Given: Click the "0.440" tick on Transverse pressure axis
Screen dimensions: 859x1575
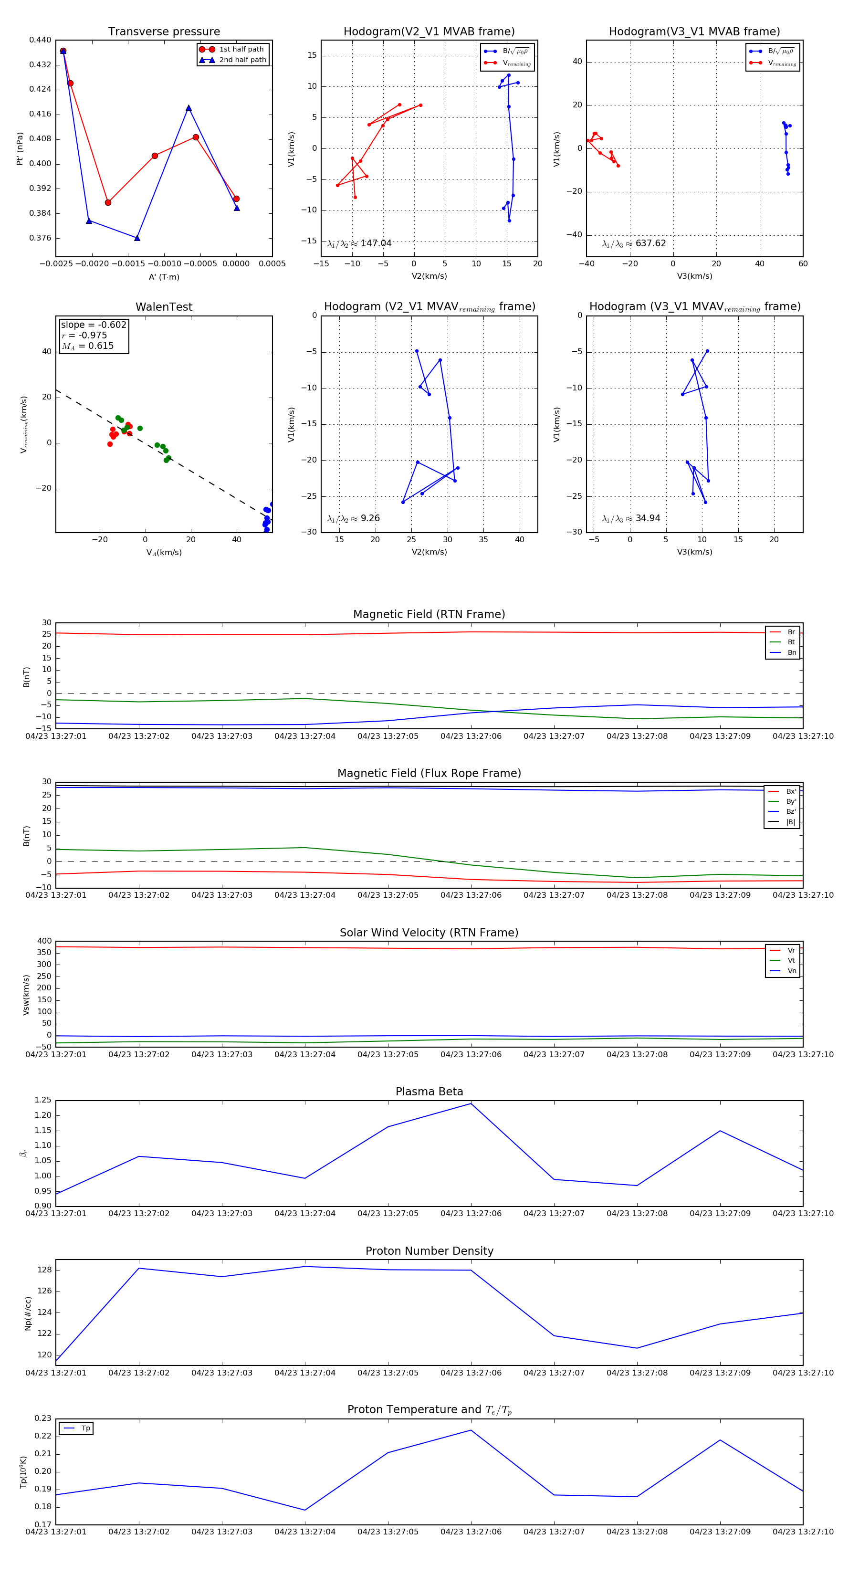Looking at the screenshot, I should [x=41, y=40].
